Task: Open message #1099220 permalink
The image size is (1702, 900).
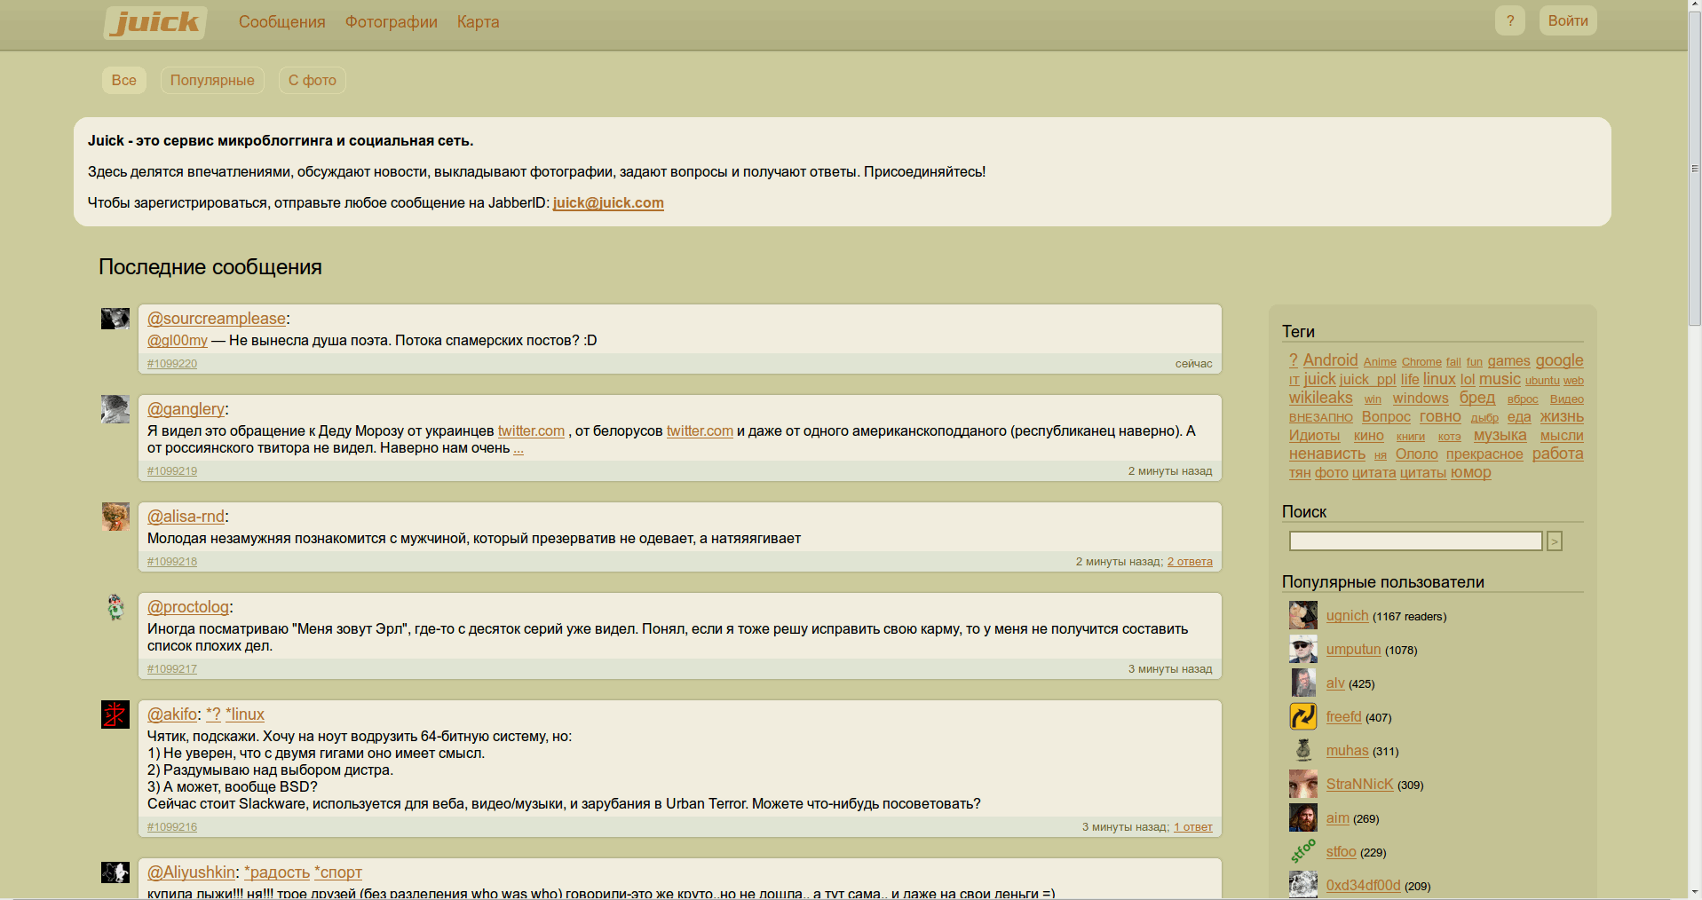Action: pos(172,364)
